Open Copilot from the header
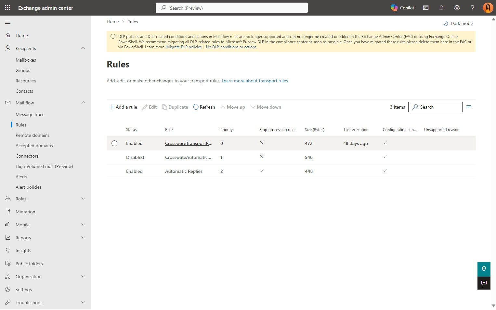The height and width of the screenshot is (310, 496). [402, 8]
